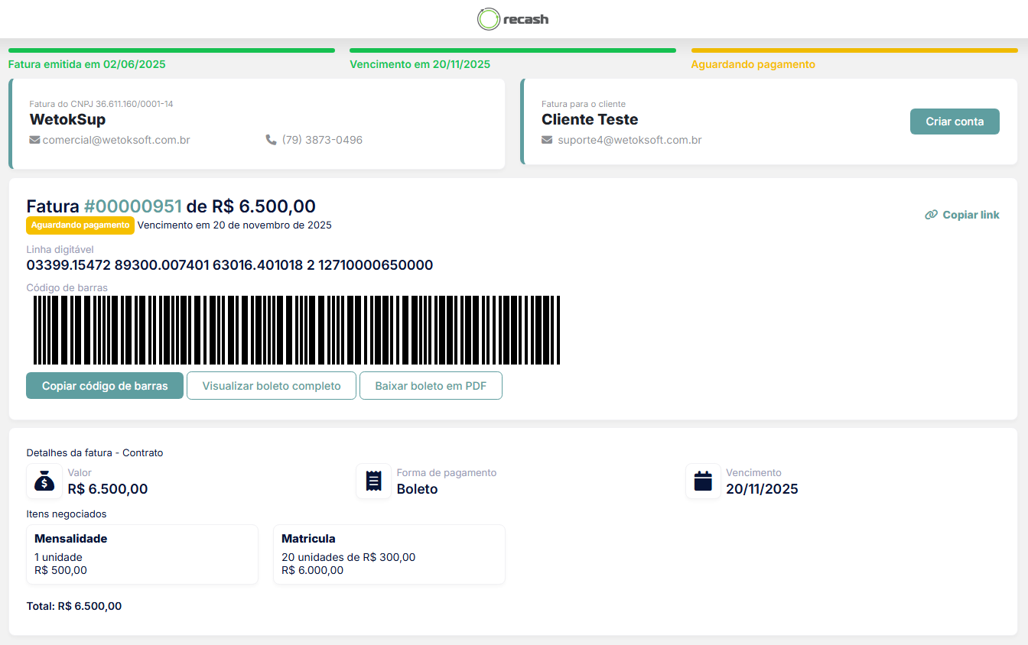Click the envelope icon beside comercial@wetoksoft.com.br
This screenshot has height=645, width=1028.
click(x=34, y=140)
